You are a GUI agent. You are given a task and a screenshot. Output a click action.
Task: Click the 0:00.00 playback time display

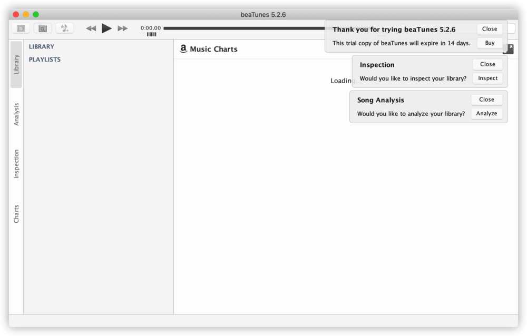[x=151, y=28]
